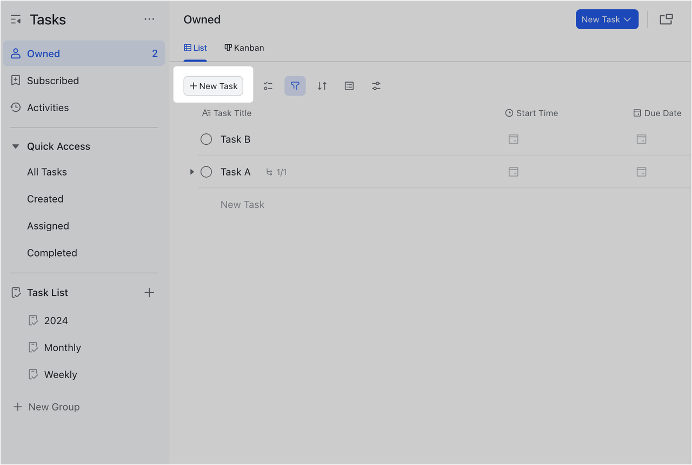This screenshot has width=692, height=465.
Task: Open the filter options icon
Action: (x=295, y=85)
